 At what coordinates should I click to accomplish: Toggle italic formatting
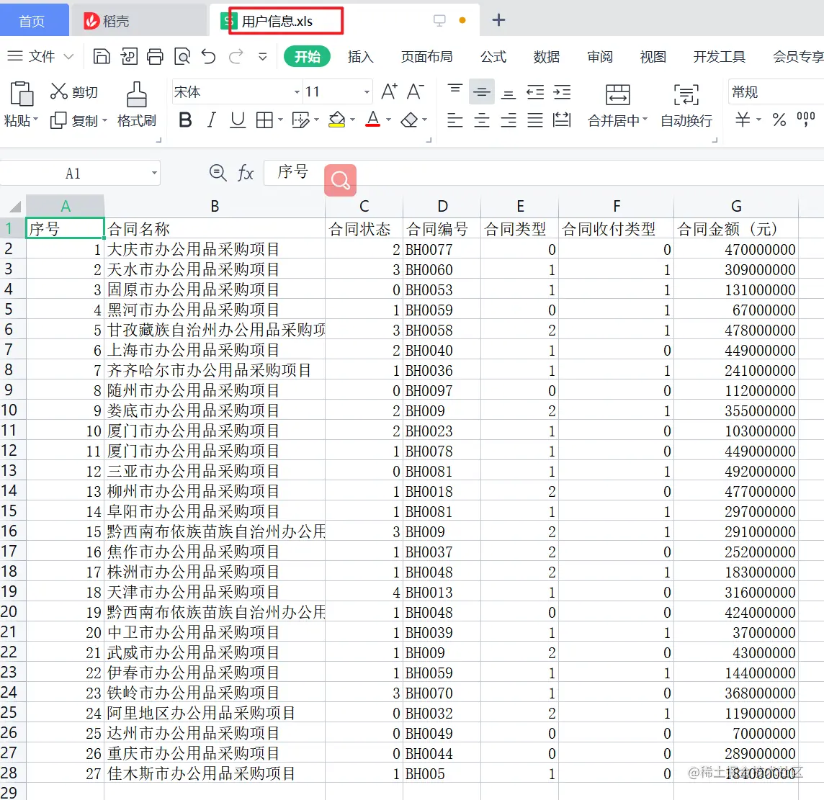[211, 120]
